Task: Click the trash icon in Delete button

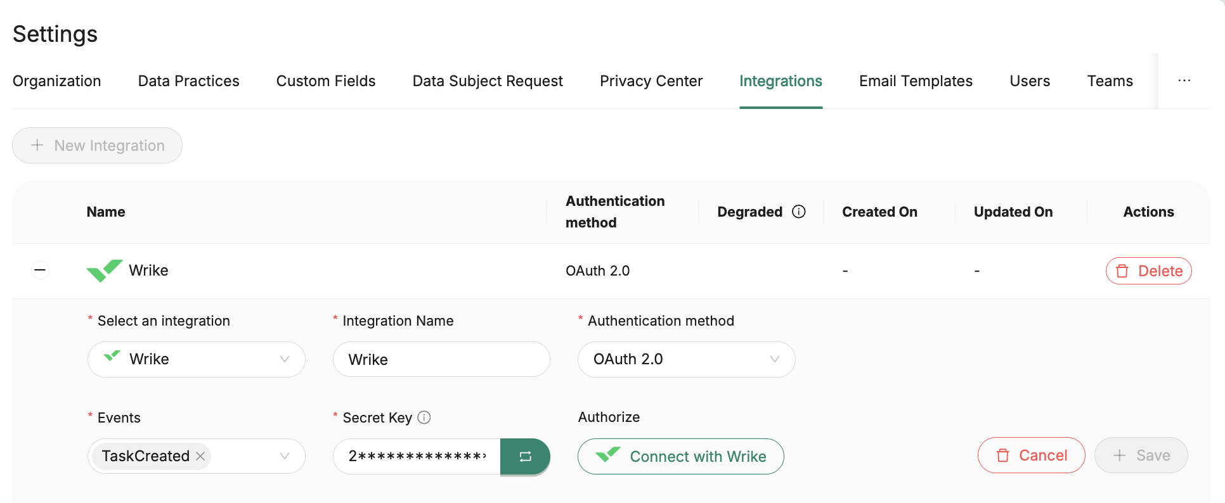Action: tap(1122, 271)
